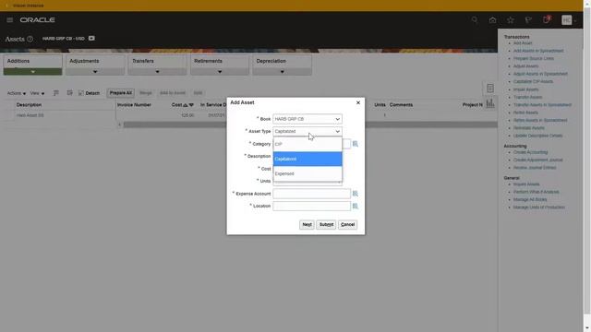Viewport: 591px width, 332px height.
Task: Click Submit in Add Asset dialog
Action: coord(326,224)
